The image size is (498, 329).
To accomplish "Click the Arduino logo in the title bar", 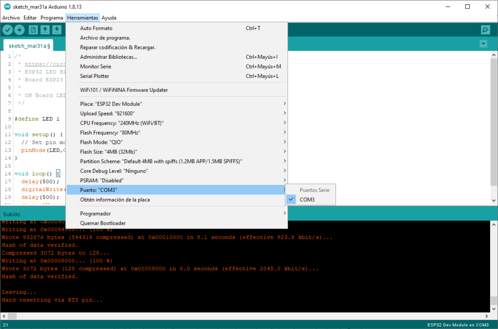I will (x=7, y=7).
